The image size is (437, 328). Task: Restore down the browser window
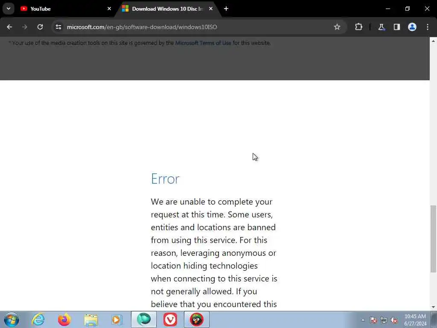tap(408, 9)
